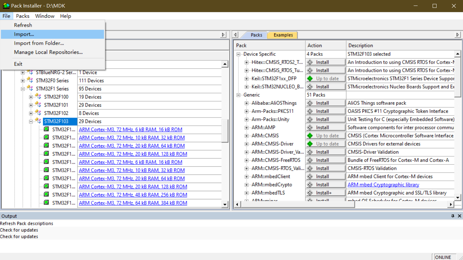Open the Window menu
Viewport: 463px width, 260px height.
(45, 16)
